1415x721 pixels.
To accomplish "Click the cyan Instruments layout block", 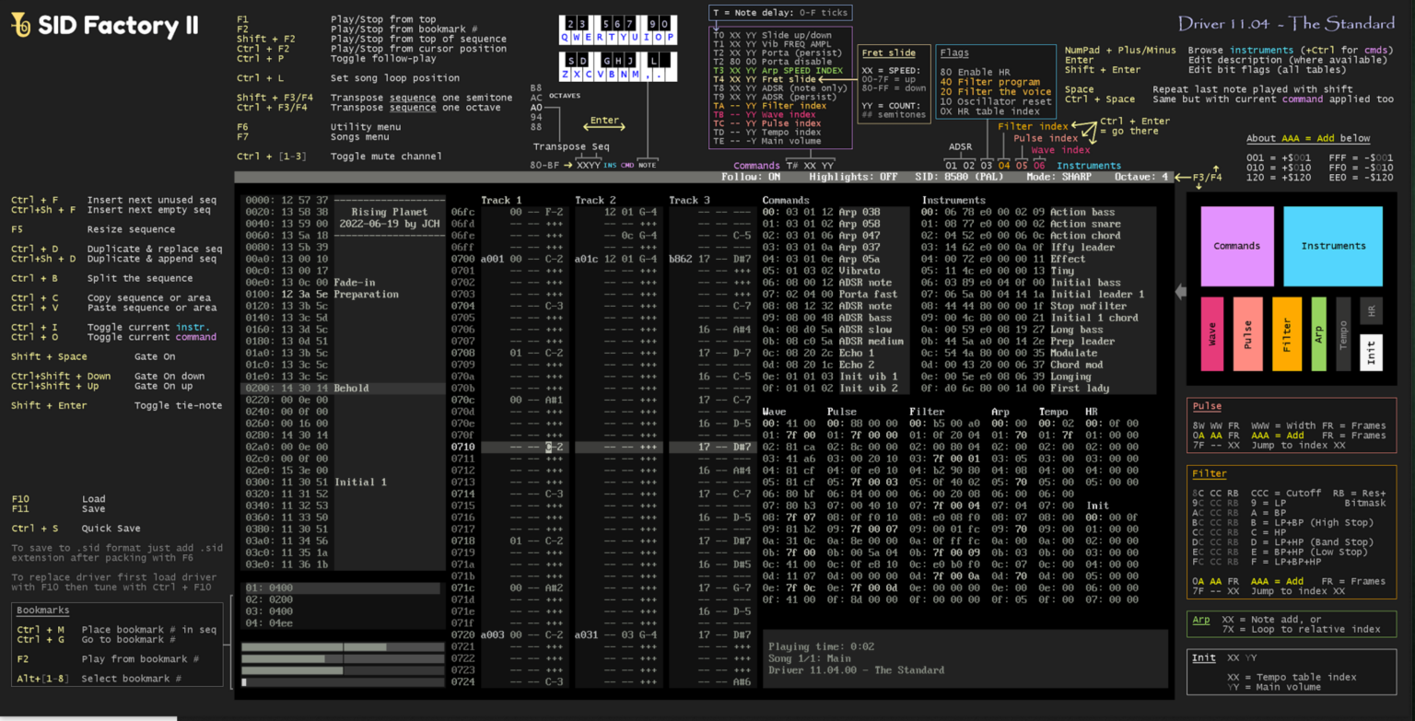I will tap(1333, 246).
